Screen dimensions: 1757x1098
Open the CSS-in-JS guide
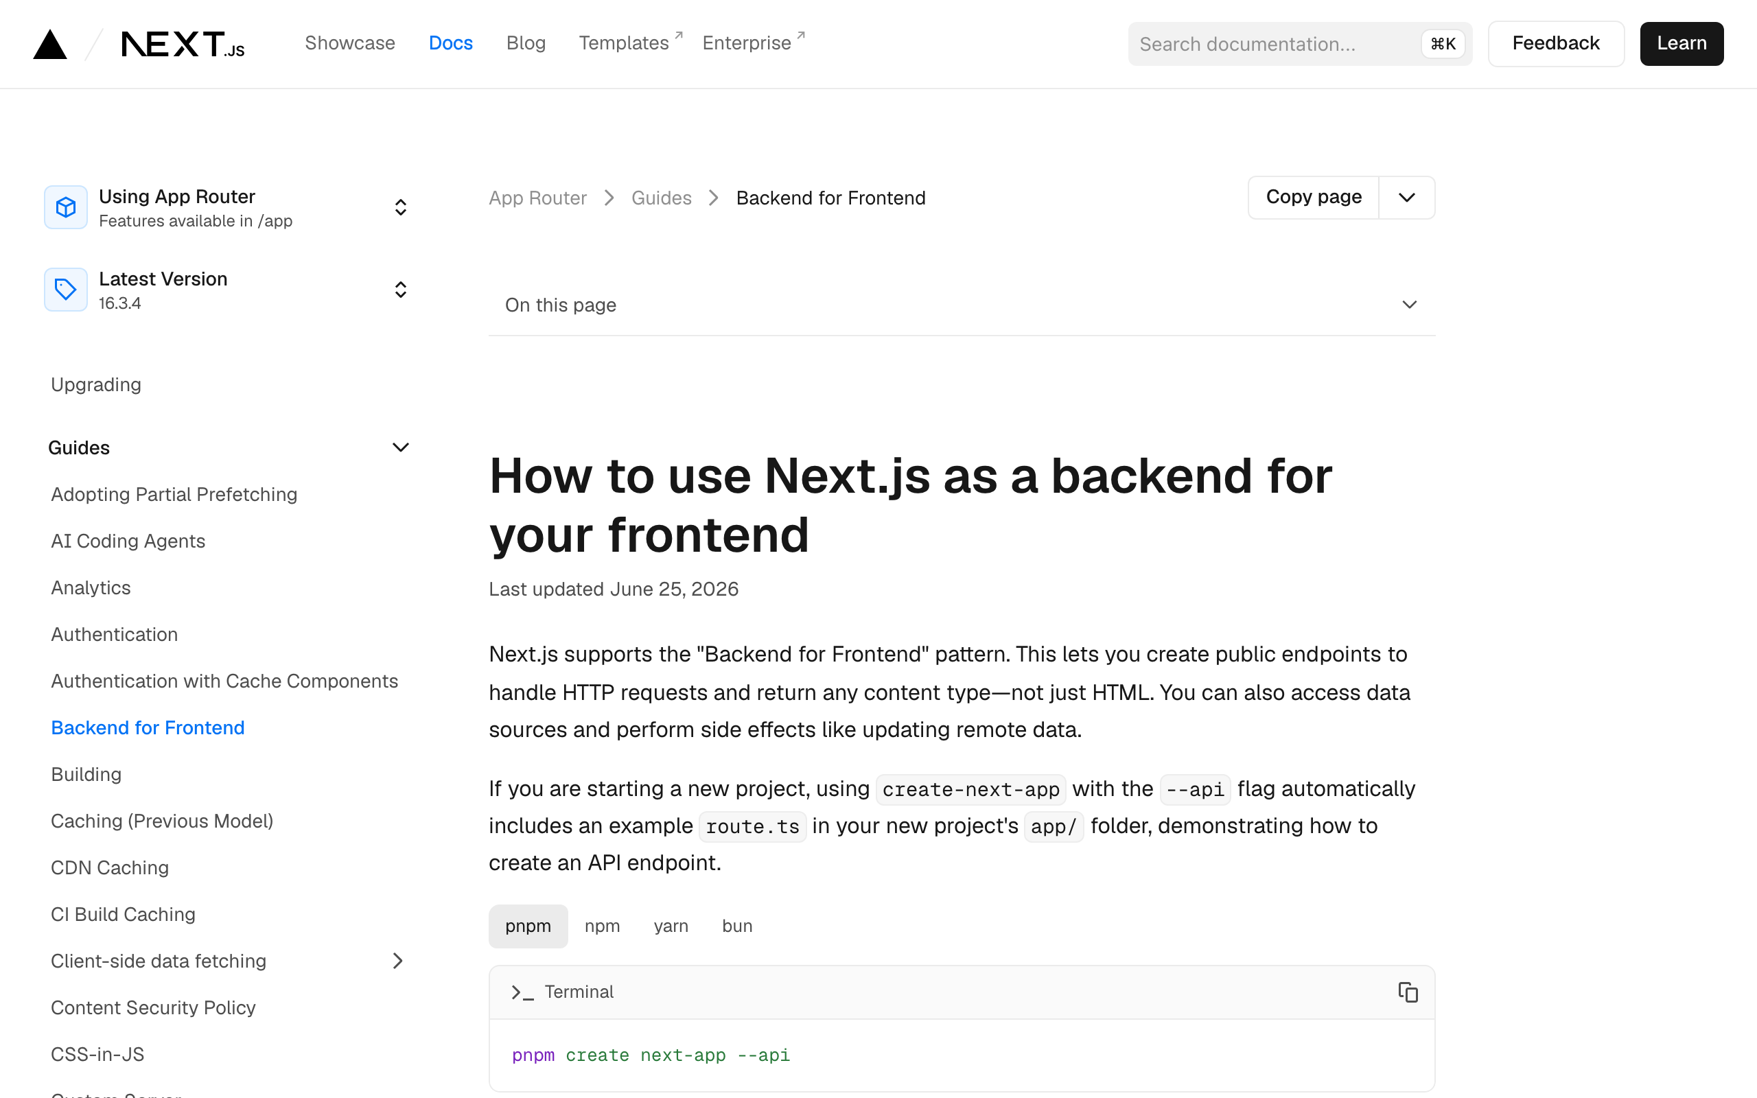[x=97, y=1055]
